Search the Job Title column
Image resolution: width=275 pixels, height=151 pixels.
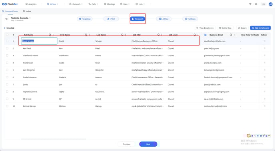click(x=159, y=35)
